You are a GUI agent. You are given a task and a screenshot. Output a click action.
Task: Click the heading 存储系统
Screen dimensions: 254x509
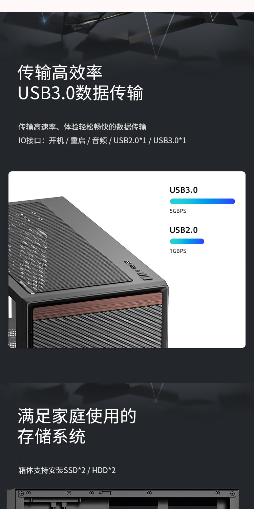(x=51, y=437)
